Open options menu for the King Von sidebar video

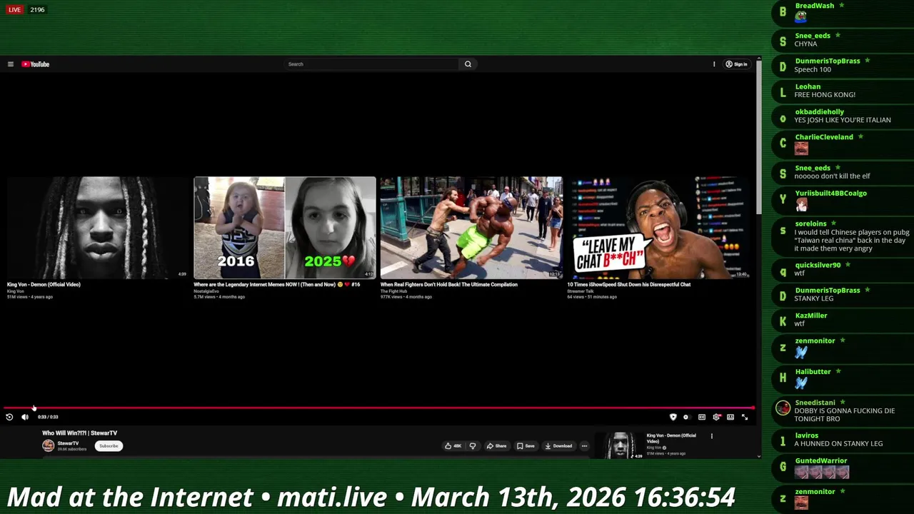coord(711,435)
